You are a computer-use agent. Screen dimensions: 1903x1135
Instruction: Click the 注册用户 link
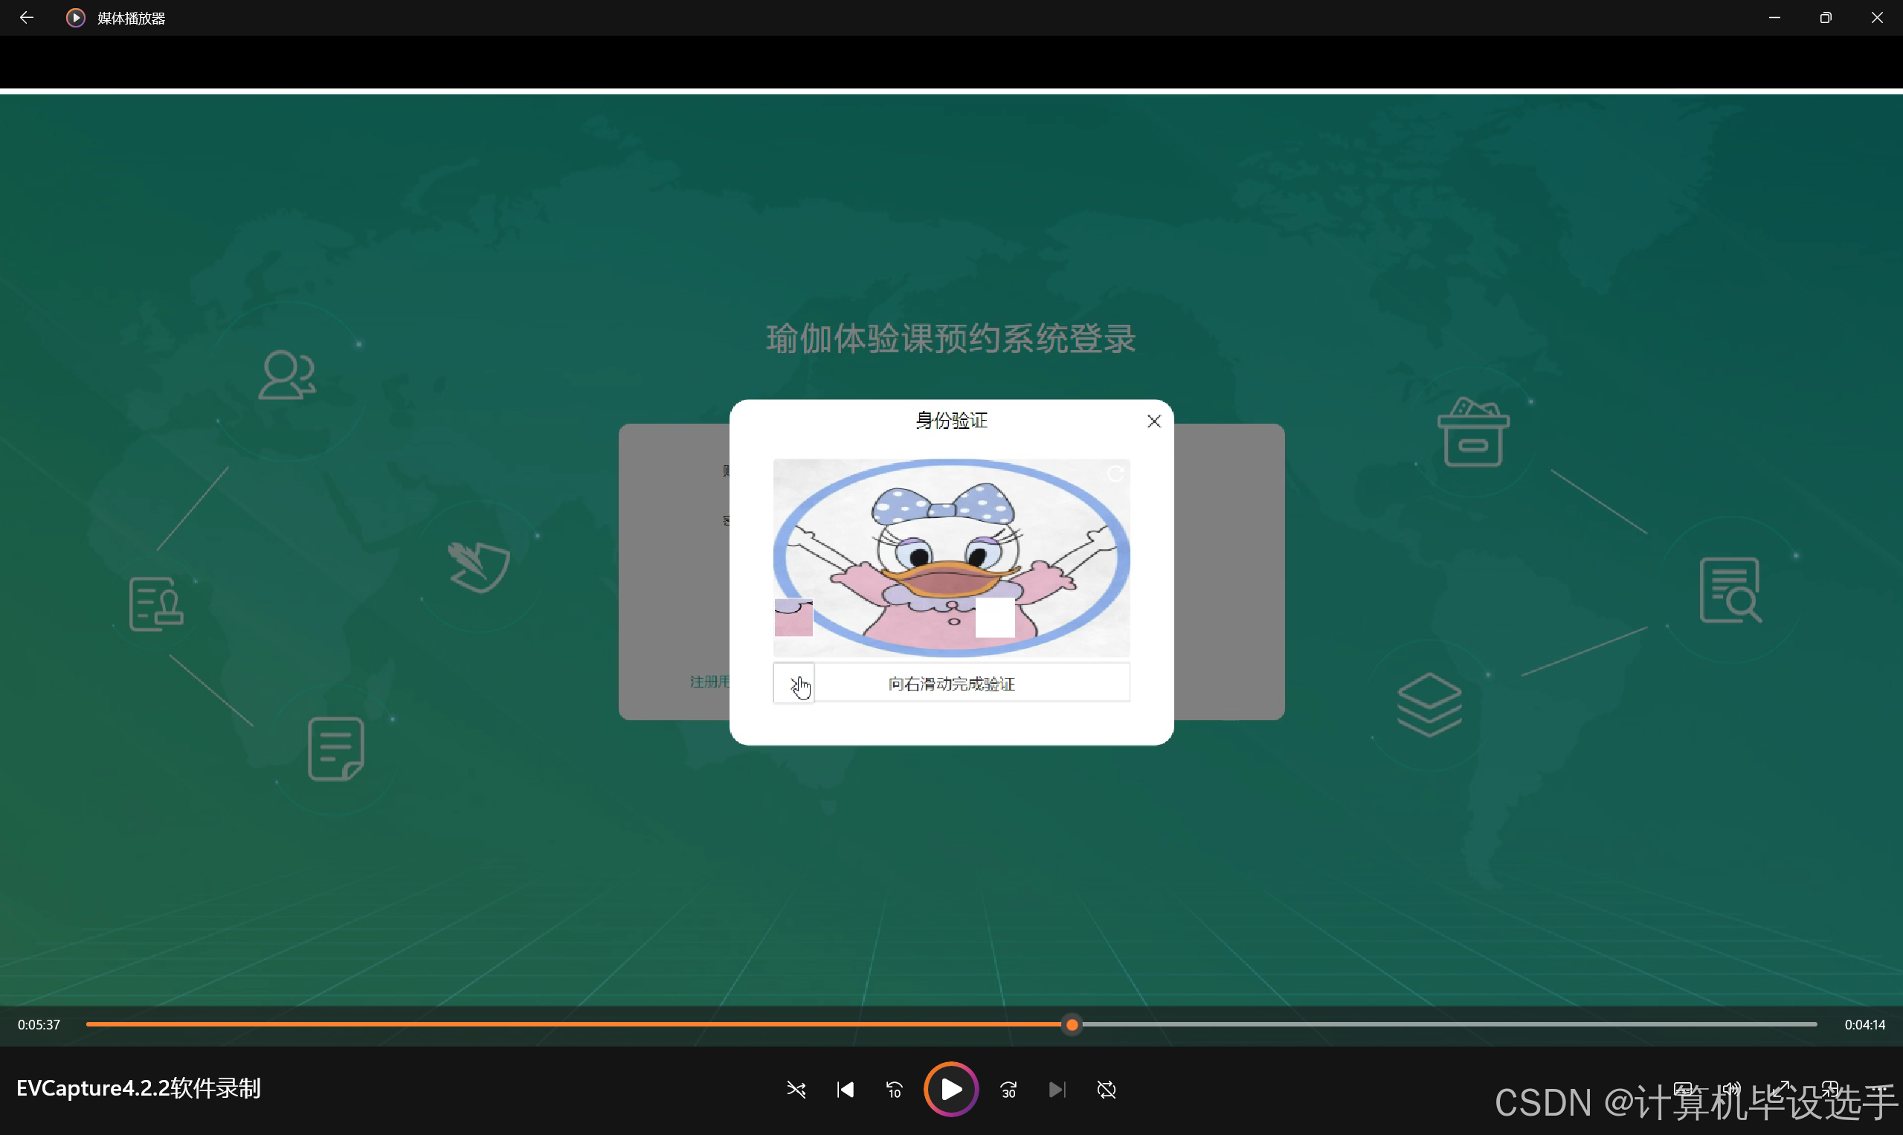click(x=709, y=682)
